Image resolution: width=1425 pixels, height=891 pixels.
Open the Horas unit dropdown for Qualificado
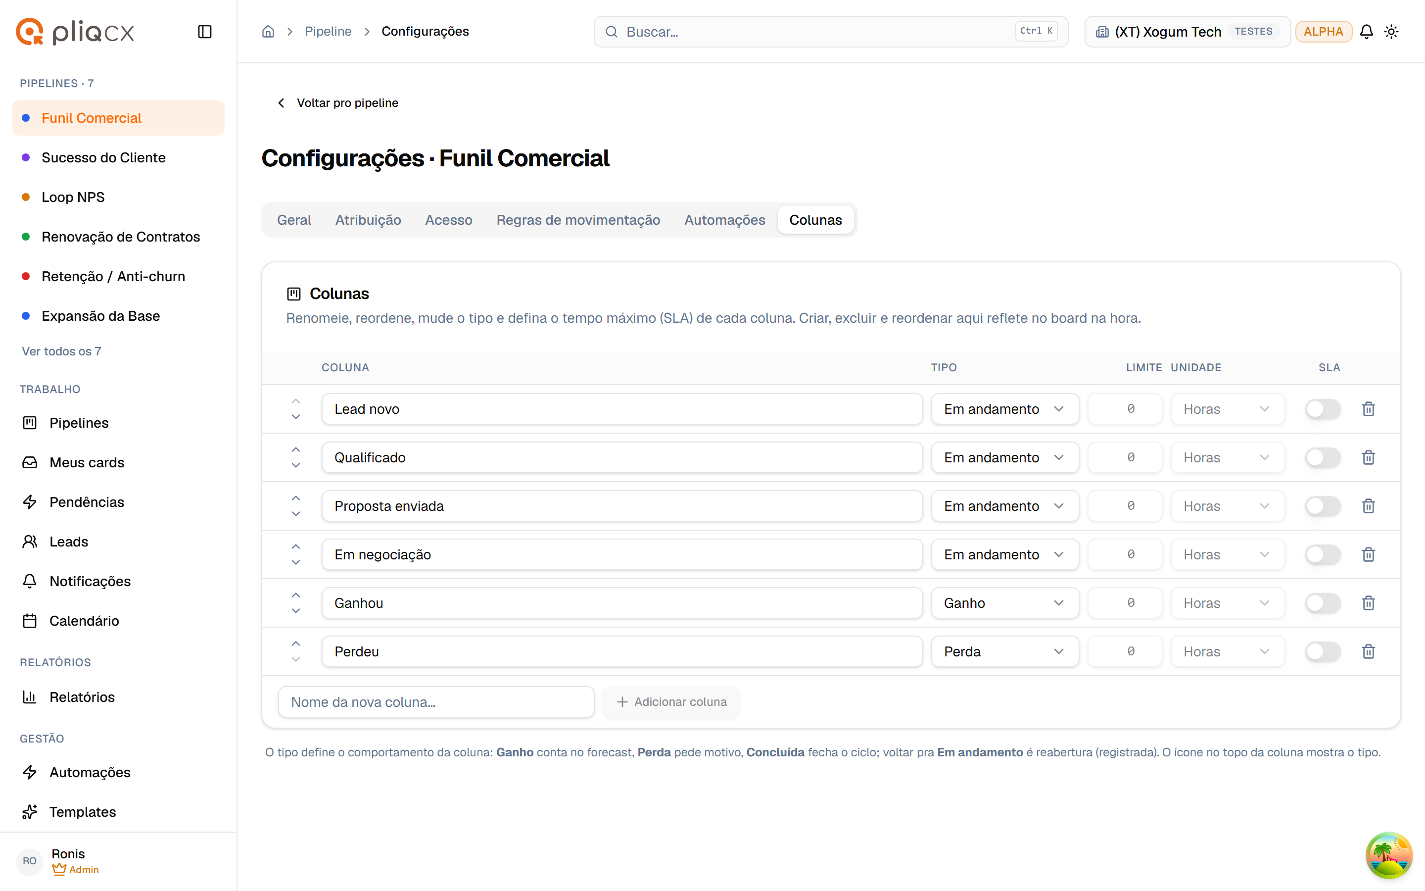1227,457
